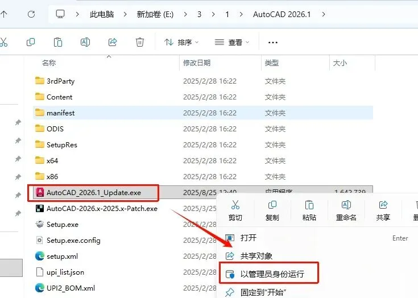This screenshot has width=418, height=298.
Task: Select the file name Setup.exe.config
Action: 73,241
